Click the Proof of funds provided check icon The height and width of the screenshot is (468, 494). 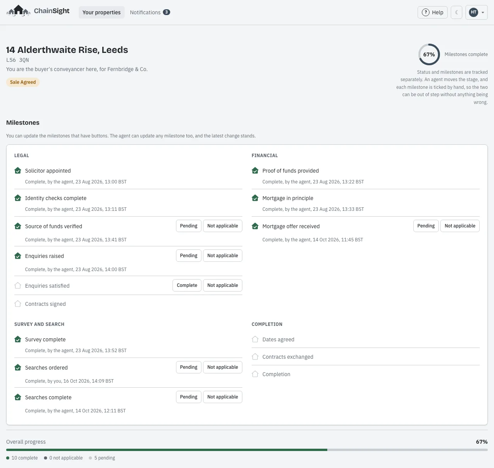[x=255, y=171]
